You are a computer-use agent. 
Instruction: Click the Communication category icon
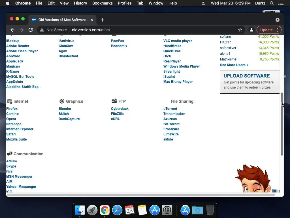pos(9,154)
